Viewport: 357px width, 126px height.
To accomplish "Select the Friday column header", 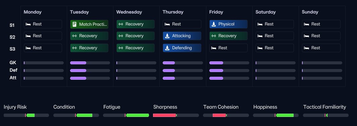I will point(216,12).
